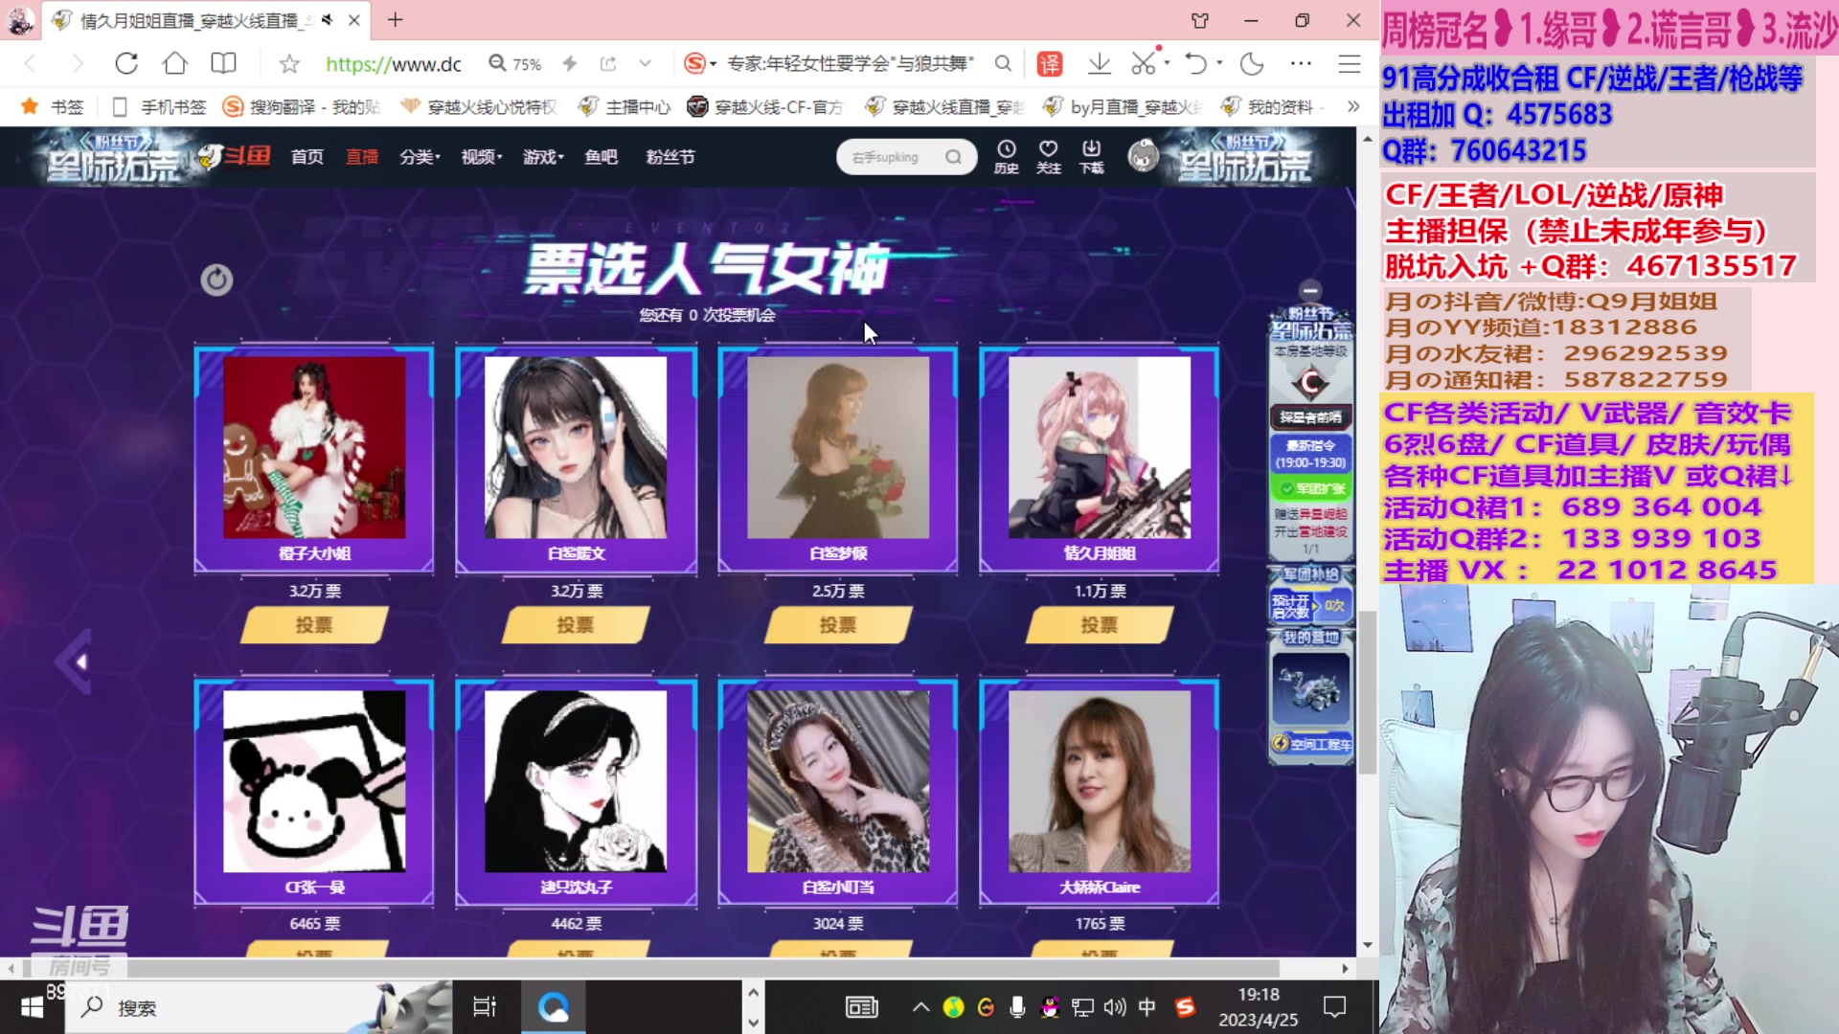1839x1034 pixels.
Task: Open 搜狗翻译 bookmark
Action: pyautogui.click(x=302, y=107)
